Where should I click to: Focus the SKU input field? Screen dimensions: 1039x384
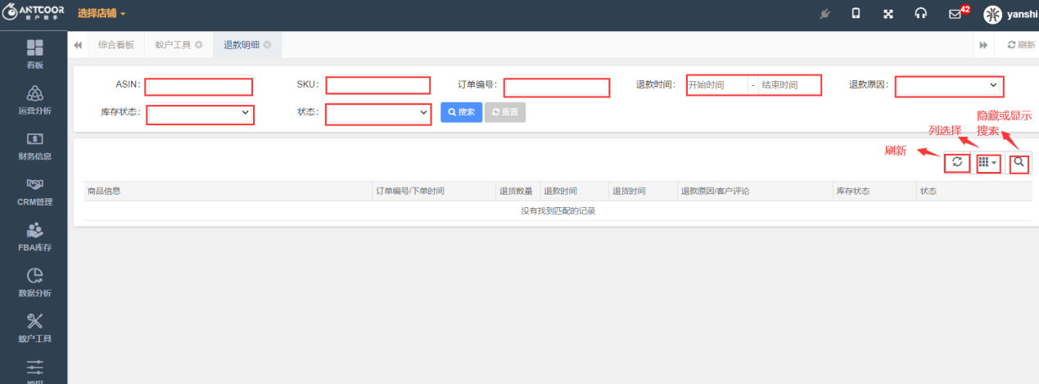point(377,85)
